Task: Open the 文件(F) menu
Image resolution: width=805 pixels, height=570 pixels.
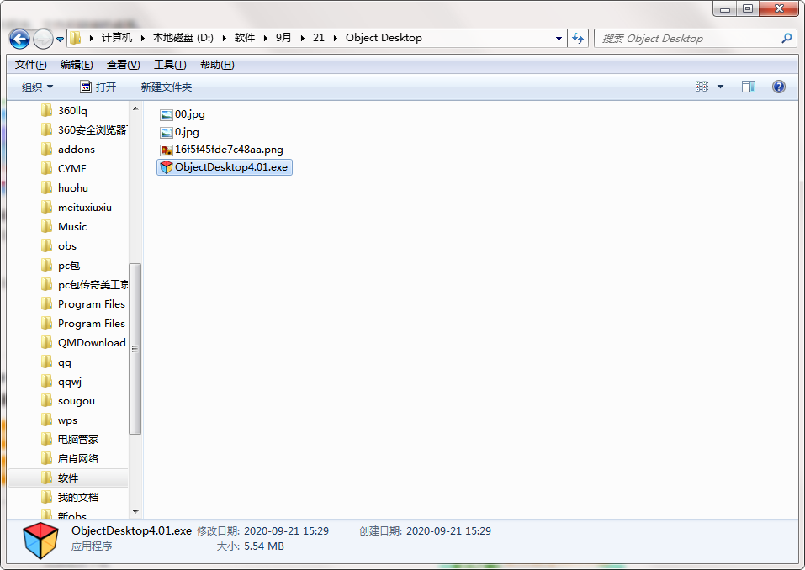Action: pyautogui.click(x=31, y=65)
